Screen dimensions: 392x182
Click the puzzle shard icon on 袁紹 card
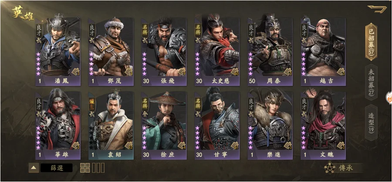coord(129,145)
